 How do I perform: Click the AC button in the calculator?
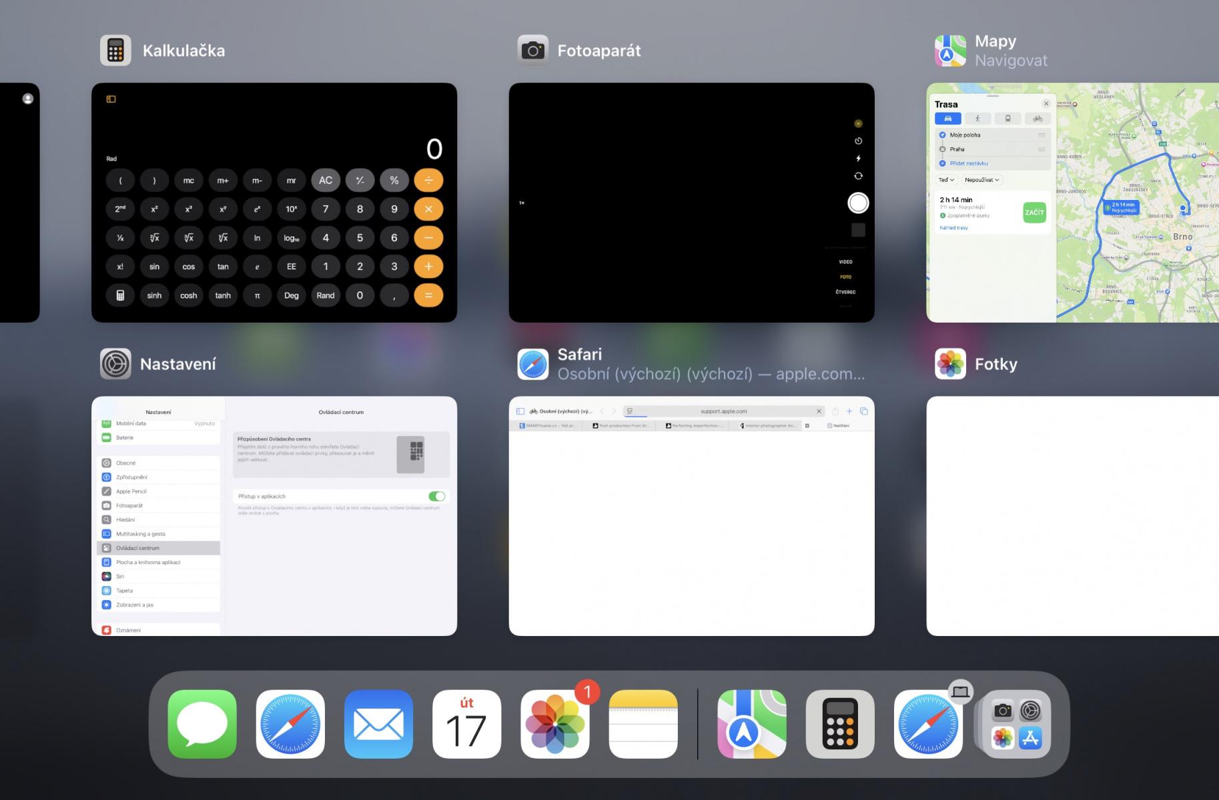(x=326, y=180)
